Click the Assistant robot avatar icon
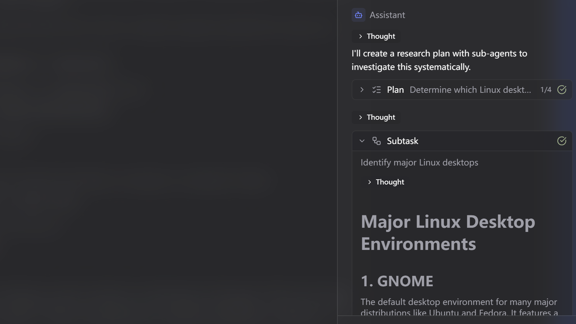 (358, 15)
